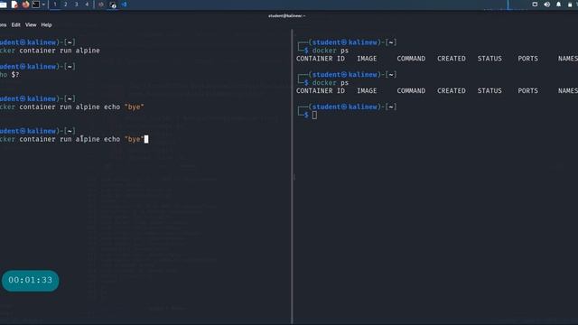Click the last command line in the left pane
This screenshot has height=325, width=578.
tap(74, 139)
